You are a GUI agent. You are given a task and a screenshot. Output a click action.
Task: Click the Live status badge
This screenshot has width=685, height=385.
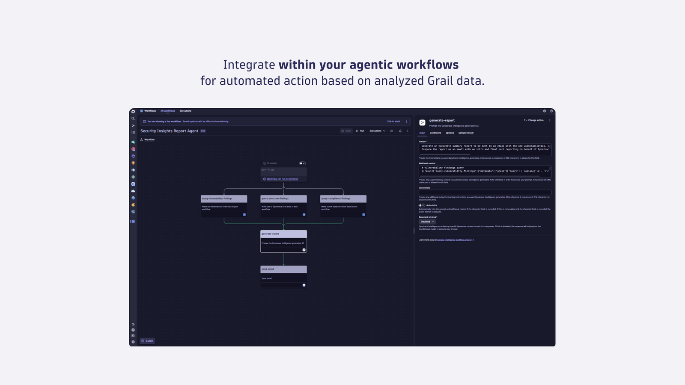click(x=203, y=131)
